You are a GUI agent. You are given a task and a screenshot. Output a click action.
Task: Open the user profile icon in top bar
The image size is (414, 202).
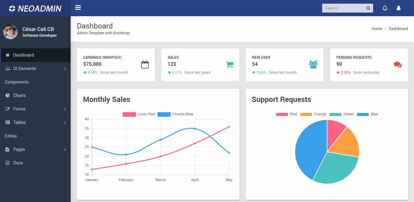pyautogui.click(x=398, y=8)
